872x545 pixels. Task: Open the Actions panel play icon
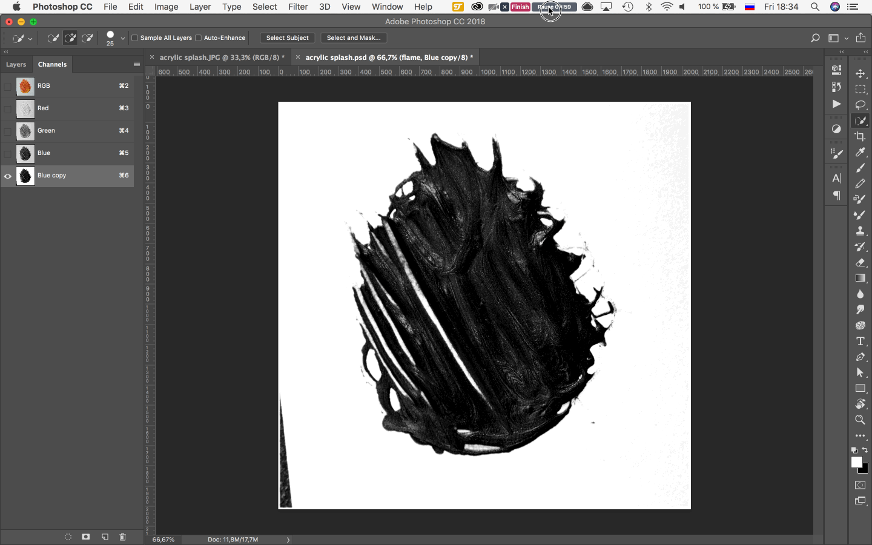pyautogui.click(x=836, y=104)
